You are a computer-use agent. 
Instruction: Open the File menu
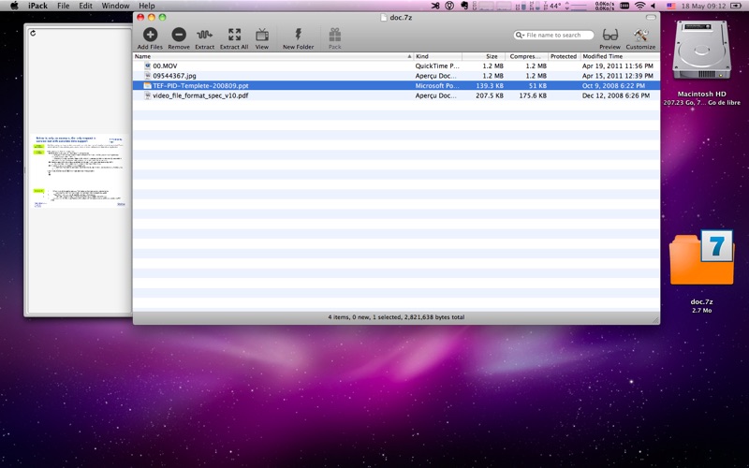[x=63, y=6]
